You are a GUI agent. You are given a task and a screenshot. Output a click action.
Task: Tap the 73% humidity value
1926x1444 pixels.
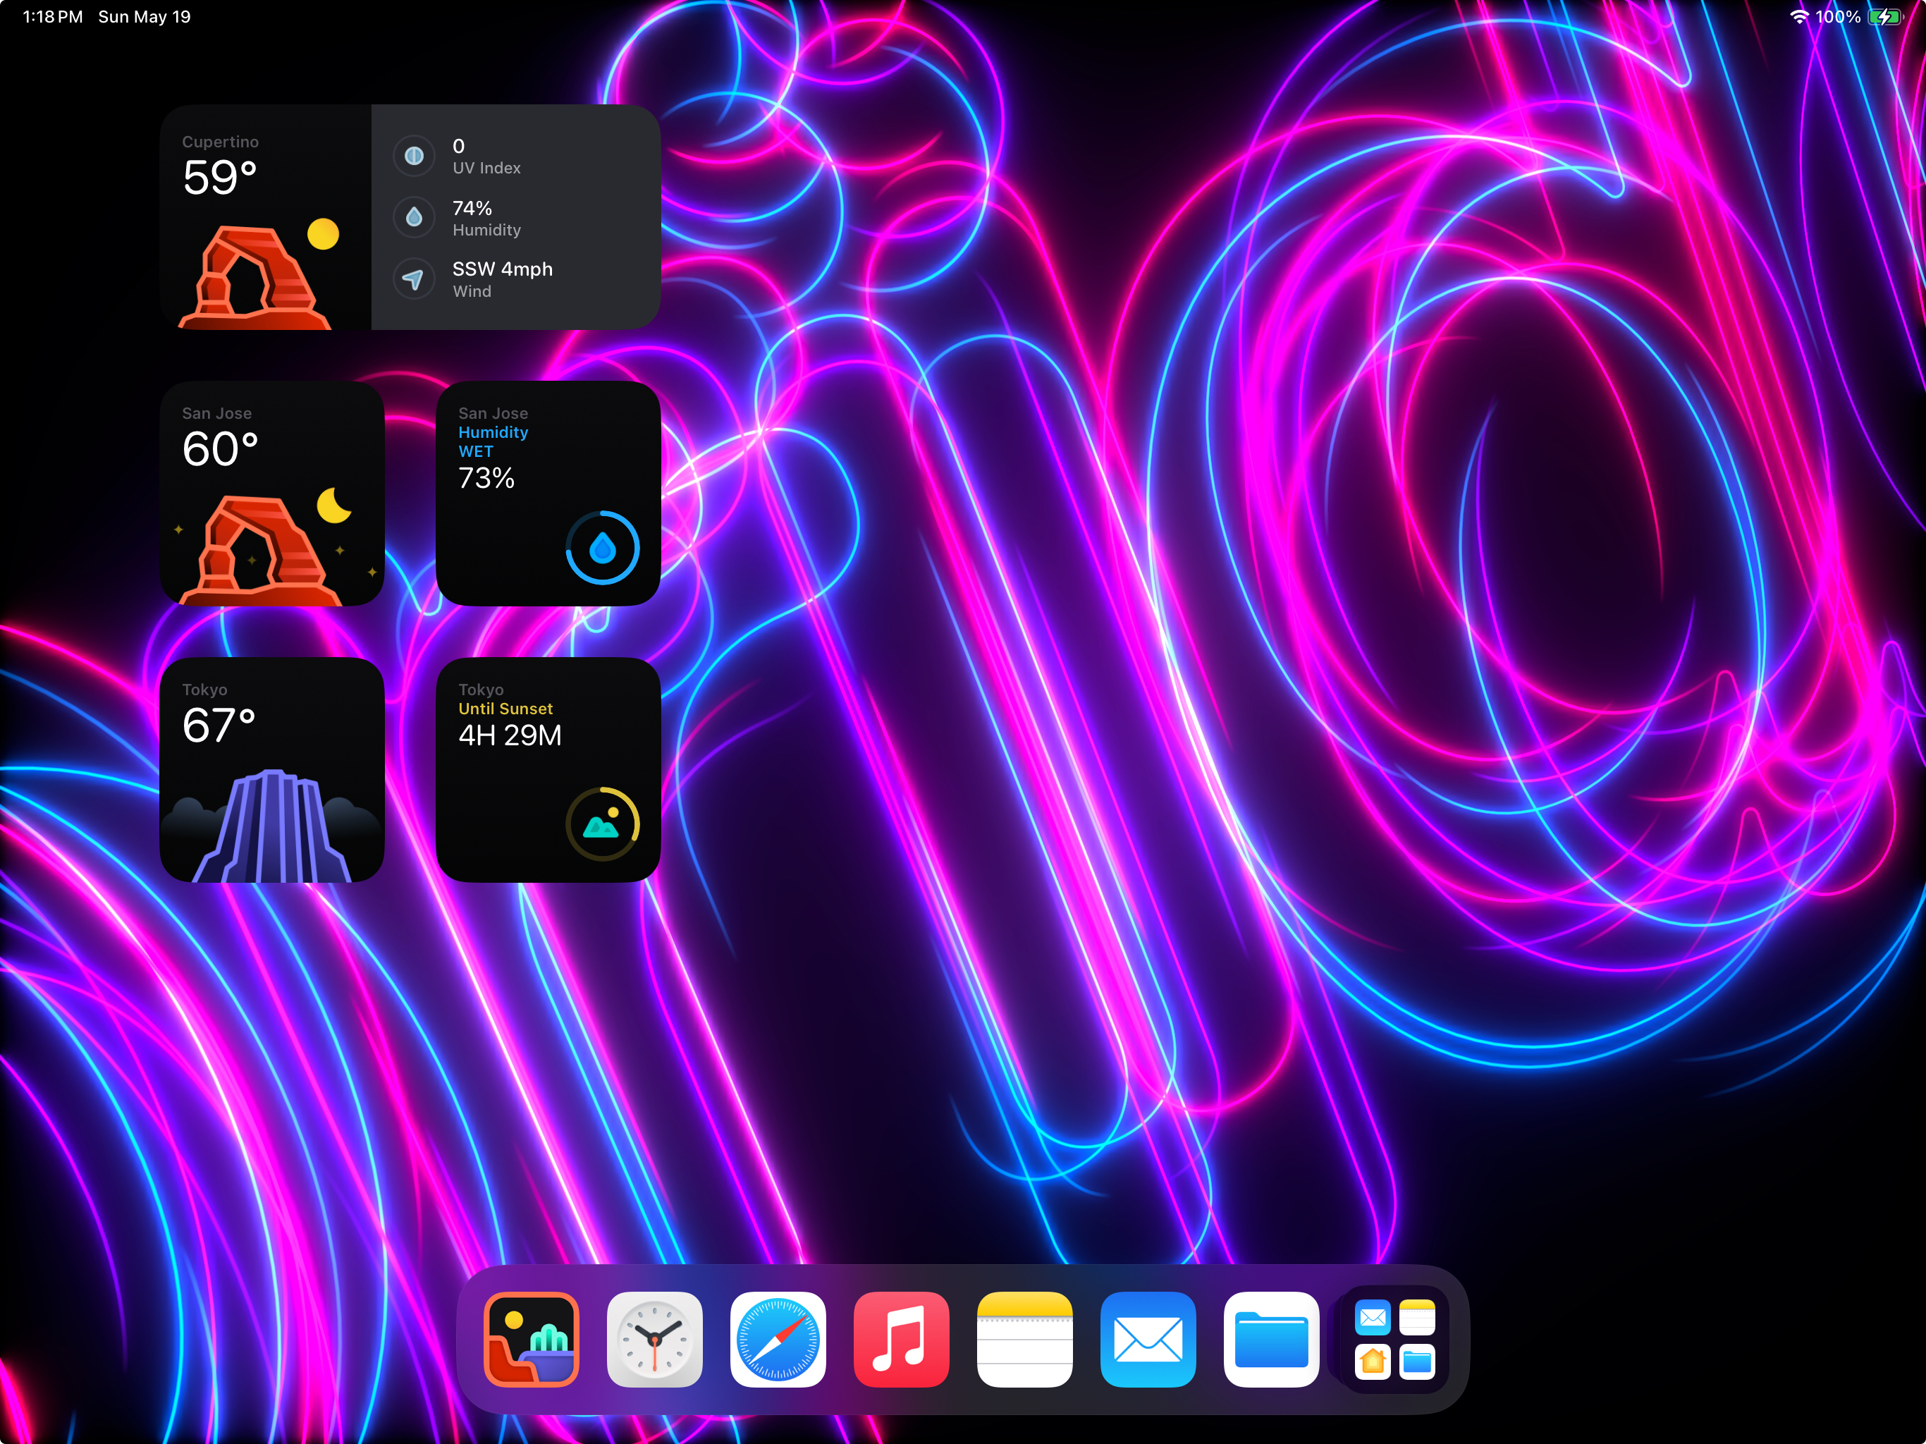486,478
